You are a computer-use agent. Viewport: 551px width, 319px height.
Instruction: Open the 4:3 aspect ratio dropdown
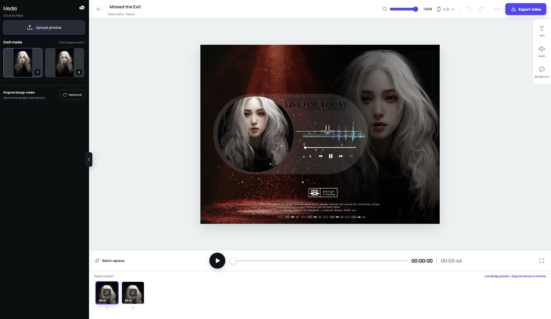coord(446,9)
